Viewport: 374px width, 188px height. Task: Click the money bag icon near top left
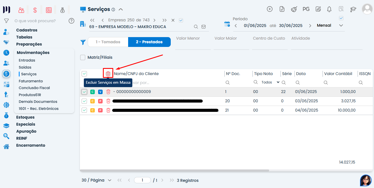(x=63, y=9)
